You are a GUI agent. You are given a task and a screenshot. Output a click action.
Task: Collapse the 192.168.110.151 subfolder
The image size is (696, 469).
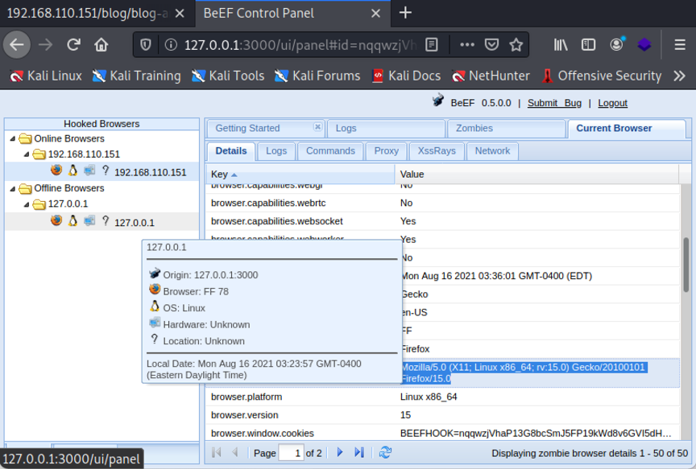coord(27,154)
